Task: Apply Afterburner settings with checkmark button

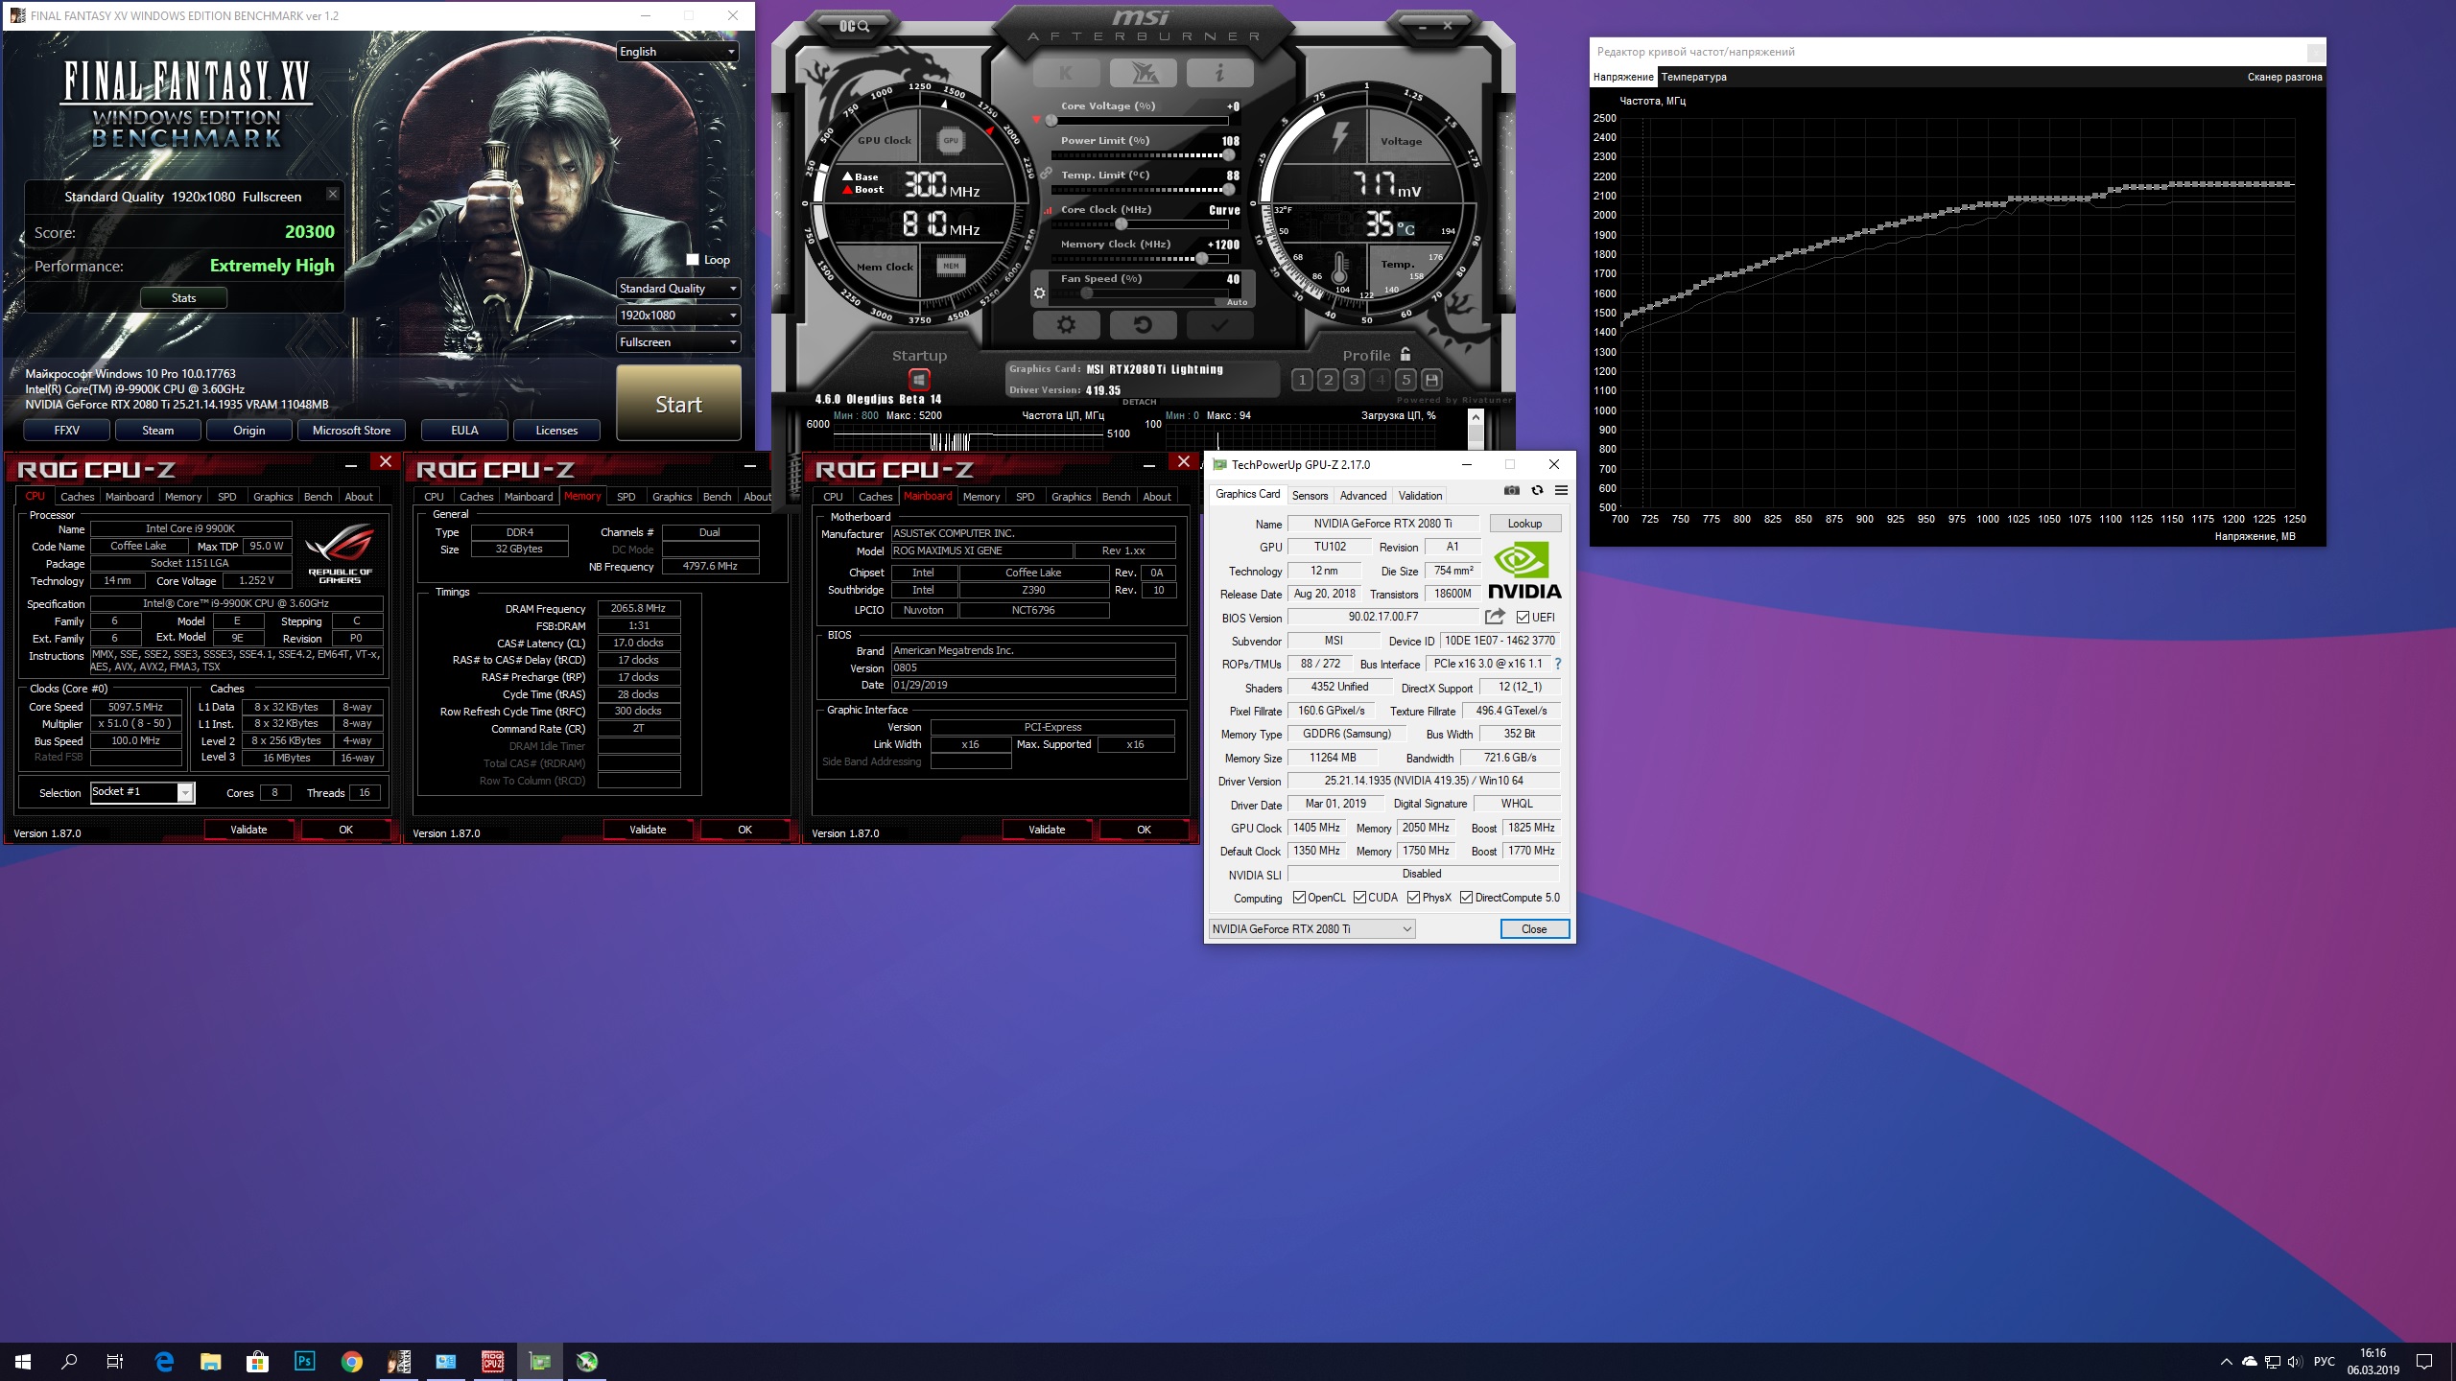Action: pos(1219,325)
